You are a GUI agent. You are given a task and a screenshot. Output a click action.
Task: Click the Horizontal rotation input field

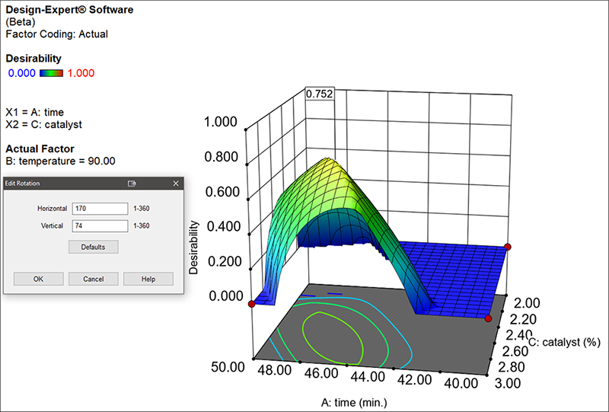coord(99,208)
